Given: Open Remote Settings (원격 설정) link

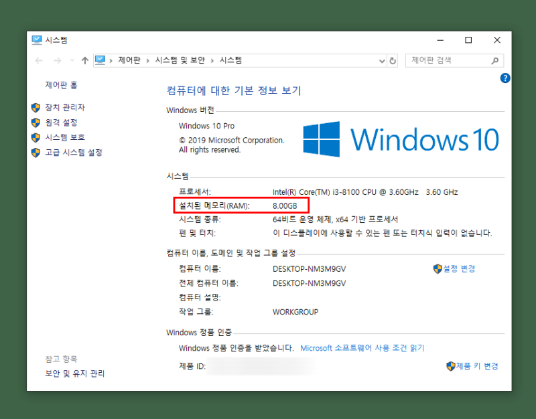Looking at the screenshot, I should tap(61, 122).
